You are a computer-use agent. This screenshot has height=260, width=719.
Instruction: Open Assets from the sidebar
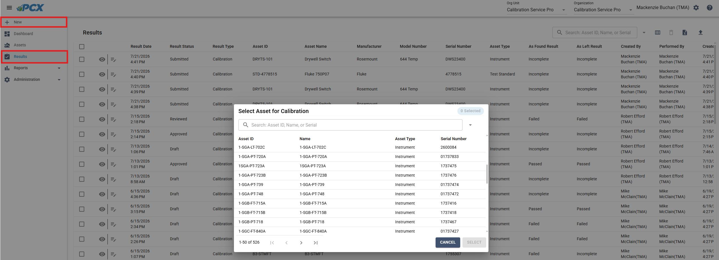[34, 45]
